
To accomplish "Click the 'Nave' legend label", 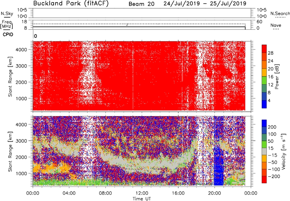I will pos(276,25).
